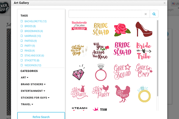Enable the BRIDESMAIDS (4) tag filter
This screenshot has height=119, width=179.
[22, 31]
